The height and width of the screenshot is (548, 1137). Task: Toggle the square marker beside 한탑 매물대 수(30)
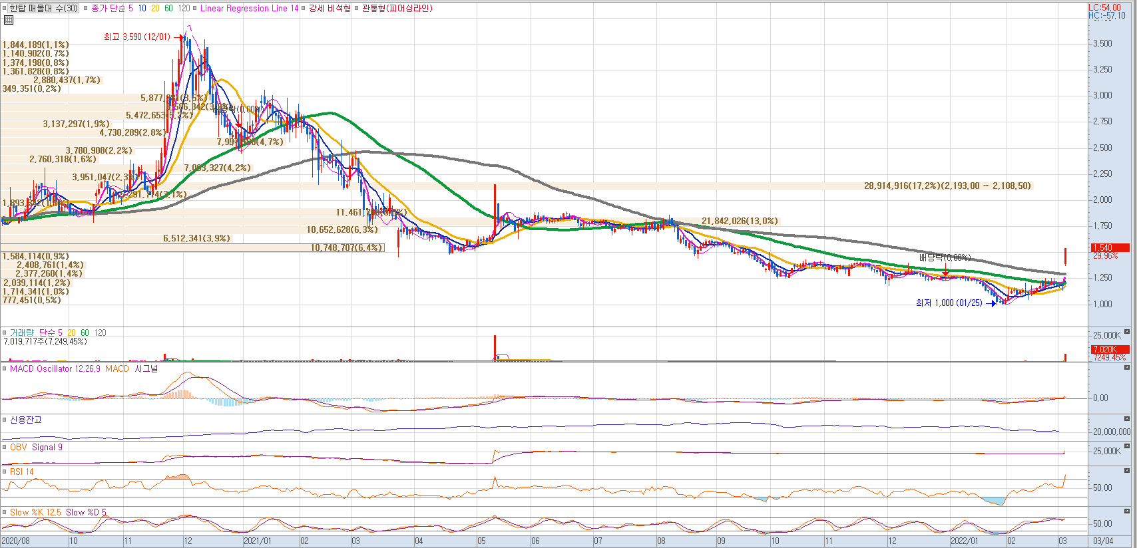pyautogui.click(x=5, y=9)
